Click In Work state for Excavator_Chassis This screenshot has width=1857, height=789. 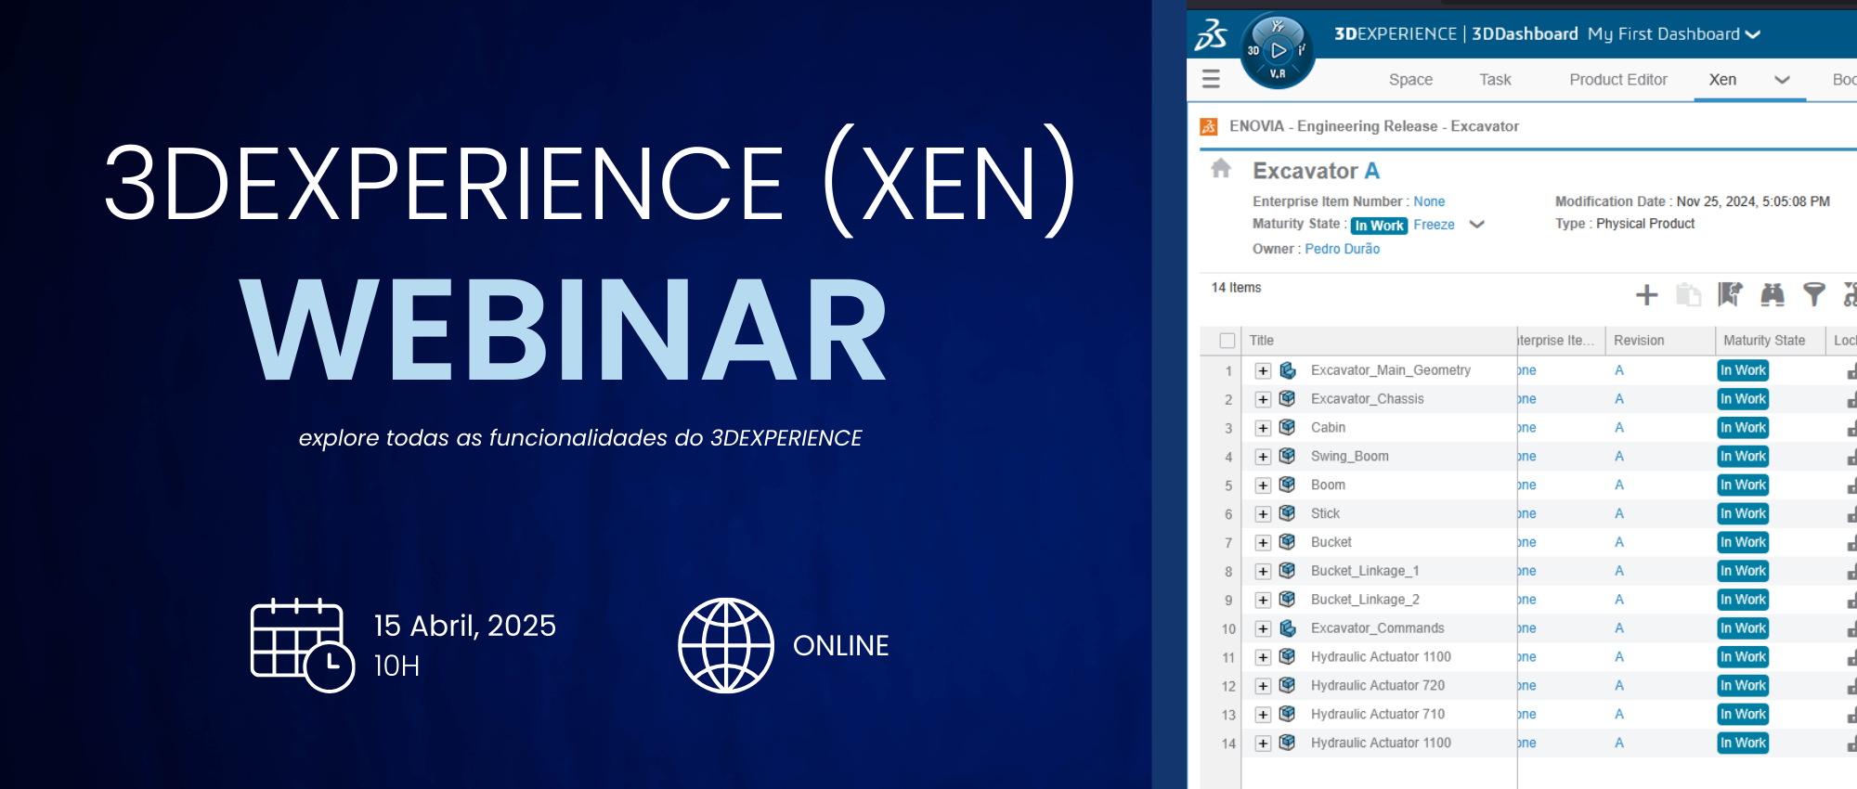tap(1743, 399)
